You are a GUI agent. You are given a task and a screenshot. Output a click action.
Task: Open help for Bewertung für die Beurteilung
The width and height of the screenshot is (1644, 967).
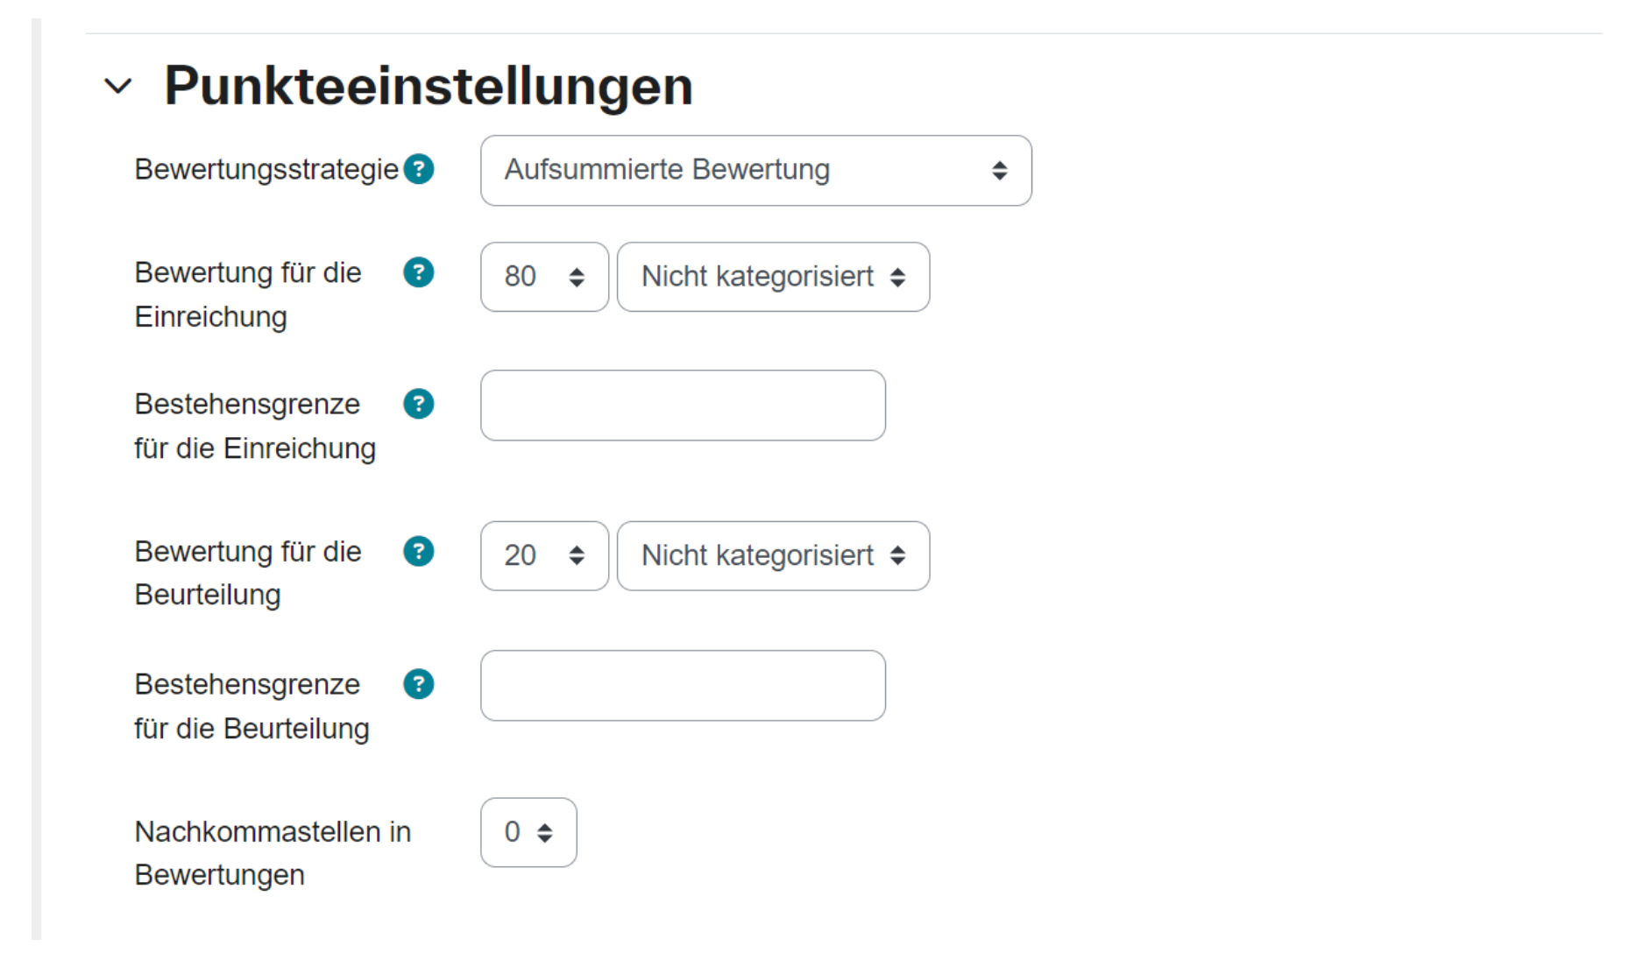pyautogui.click(x=418, y=551)
